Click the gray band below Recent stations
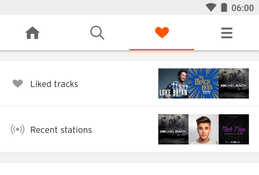 coord(129,158)
